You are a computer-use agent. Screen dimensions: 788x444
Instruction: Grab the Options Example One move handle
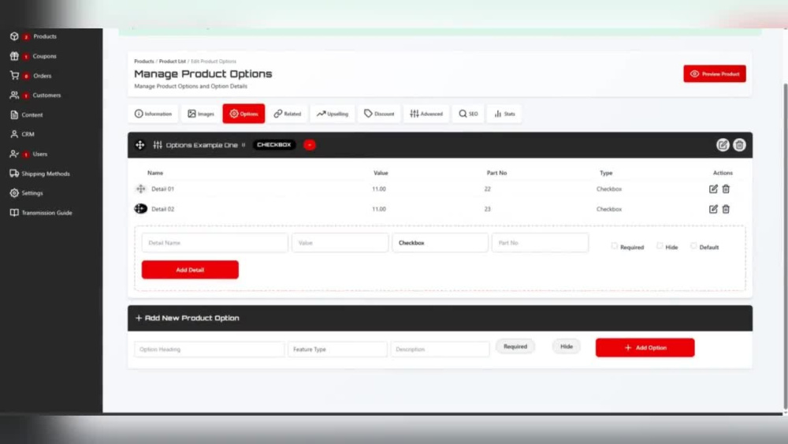pos(139,145)
